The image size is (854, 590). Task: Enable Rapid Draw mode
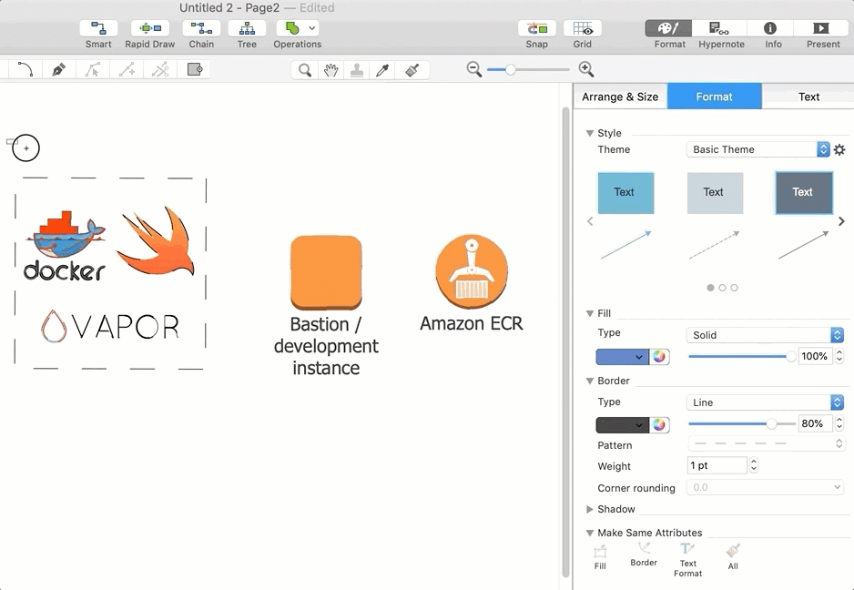(150, 28)
